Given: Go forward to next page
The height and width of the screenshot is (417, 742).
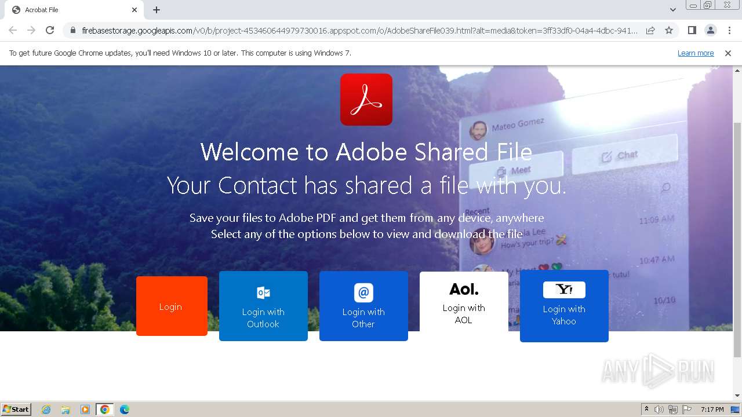Looking at the screenshot, I should 31,30.
